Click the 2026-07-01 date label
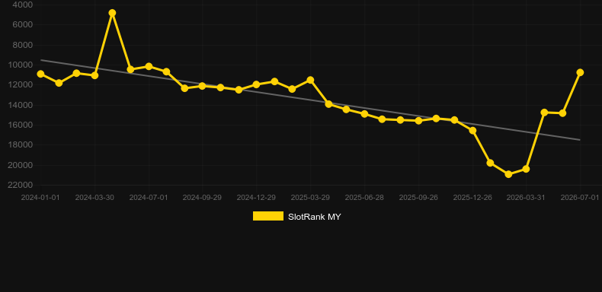 point(580,198)
